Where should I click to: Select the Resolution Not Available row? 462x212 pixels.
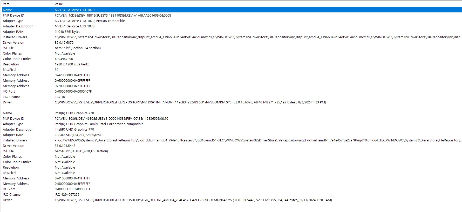(x=232, y=167)
